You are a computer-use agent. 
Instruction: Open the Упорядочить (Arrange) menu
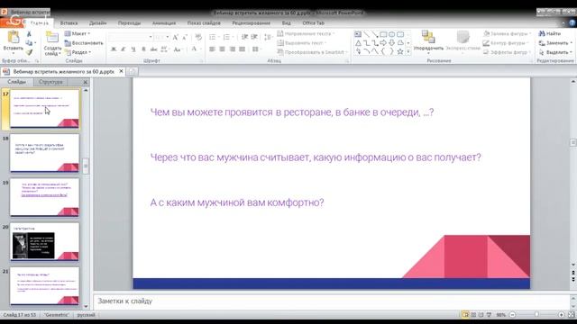point(428,42)
